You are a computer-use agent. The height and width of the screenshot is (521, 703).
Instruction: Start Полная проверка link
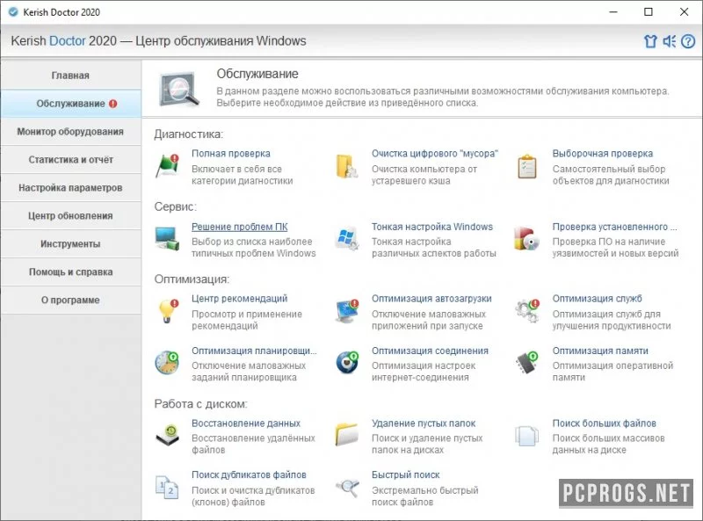231,154
